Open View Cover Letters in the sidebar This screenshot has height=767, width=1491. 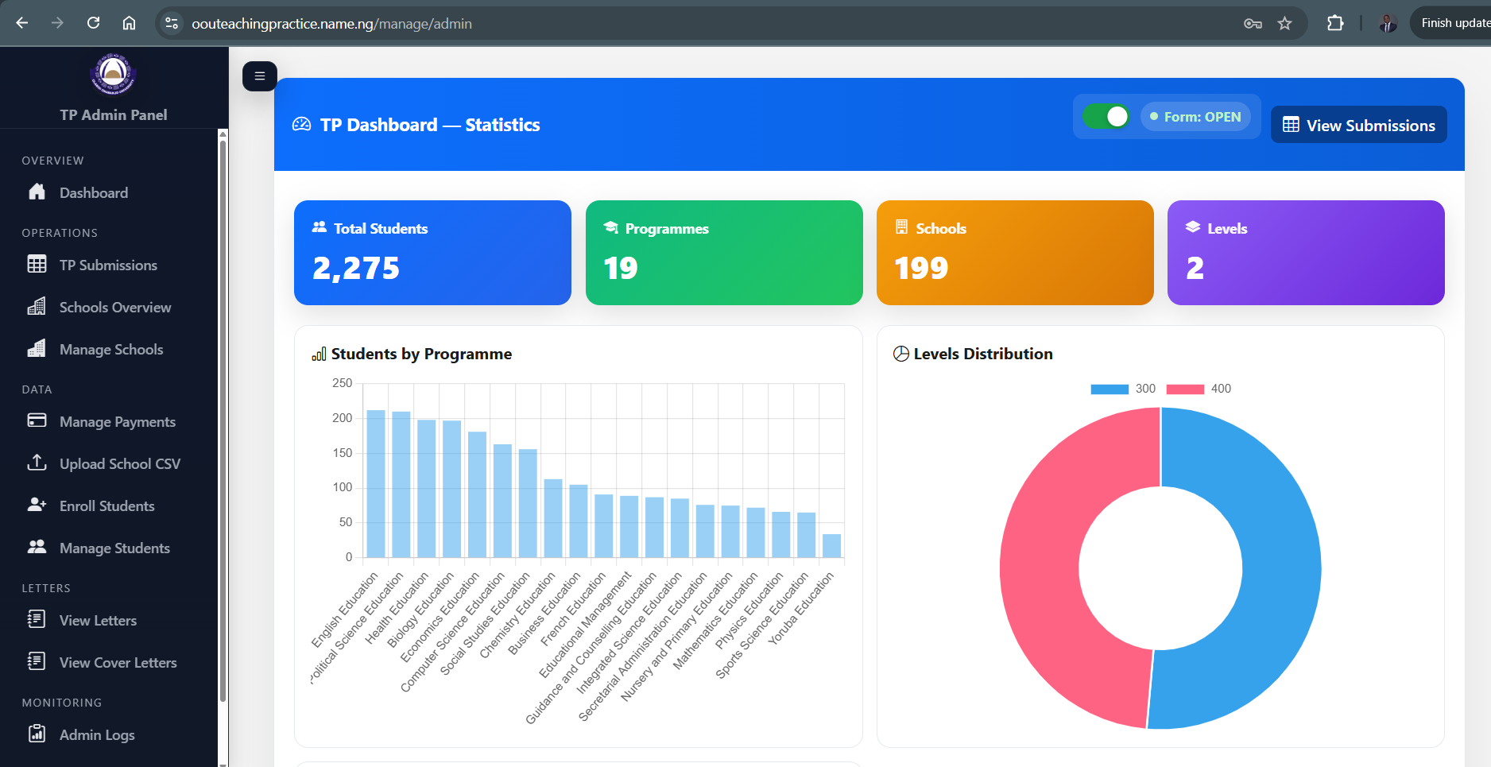pos(109,662)
